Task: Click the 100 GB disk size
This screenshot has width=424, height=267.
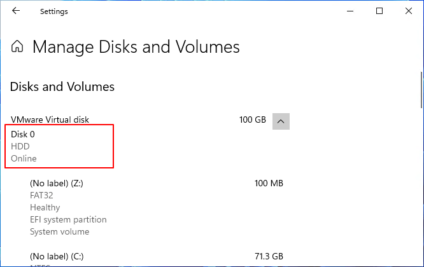Action: coord(252,120)
